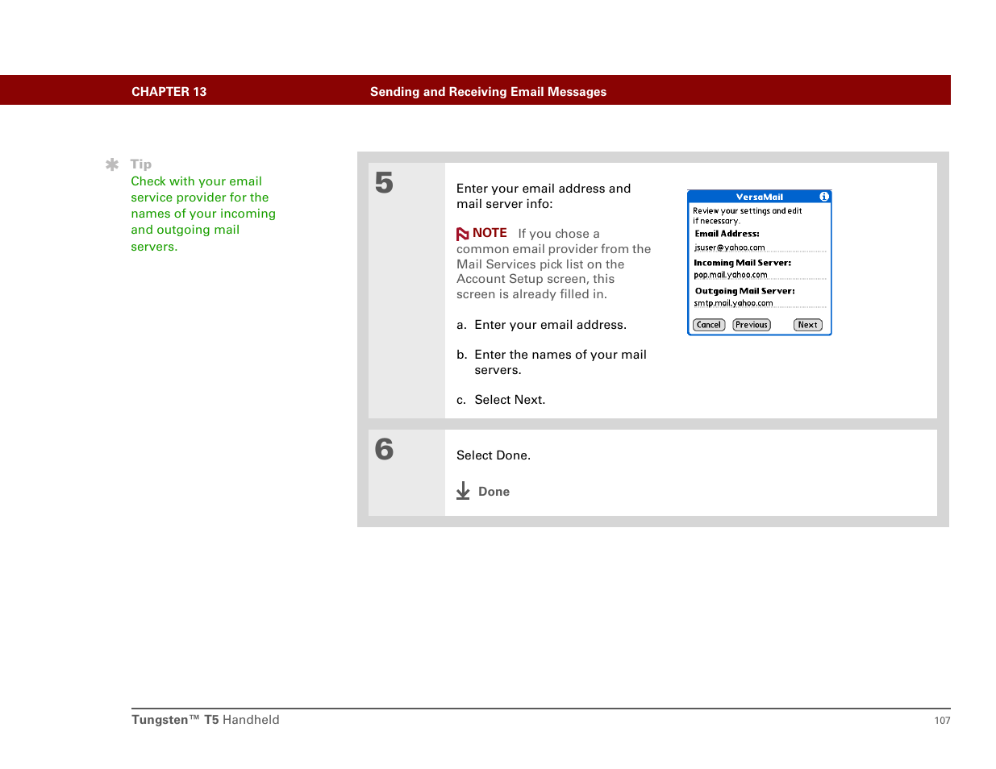The height and width of the screenshot is (769, 996).
Task: Click the 'Outgoing Mail Server:' label
Action: pos(744,291)
